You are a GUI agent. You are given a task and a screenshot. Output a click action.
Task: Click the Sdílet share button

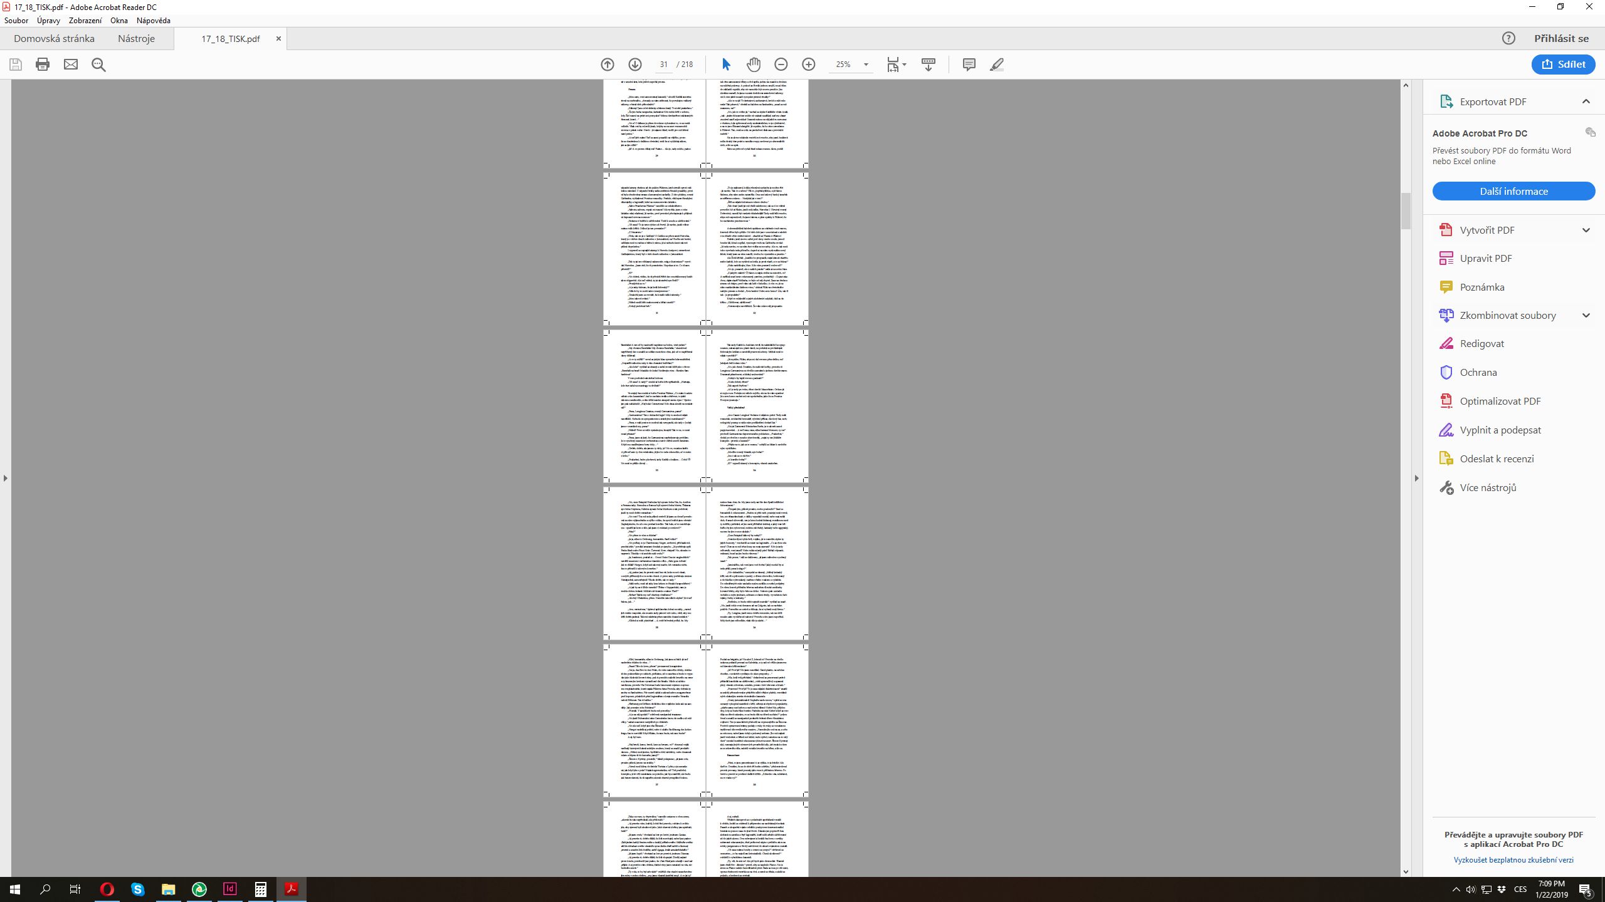click(x=1563, y=64)
